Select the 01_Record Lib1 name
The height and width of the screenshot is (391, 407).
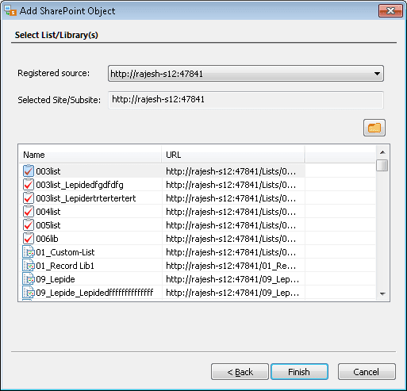65,266
